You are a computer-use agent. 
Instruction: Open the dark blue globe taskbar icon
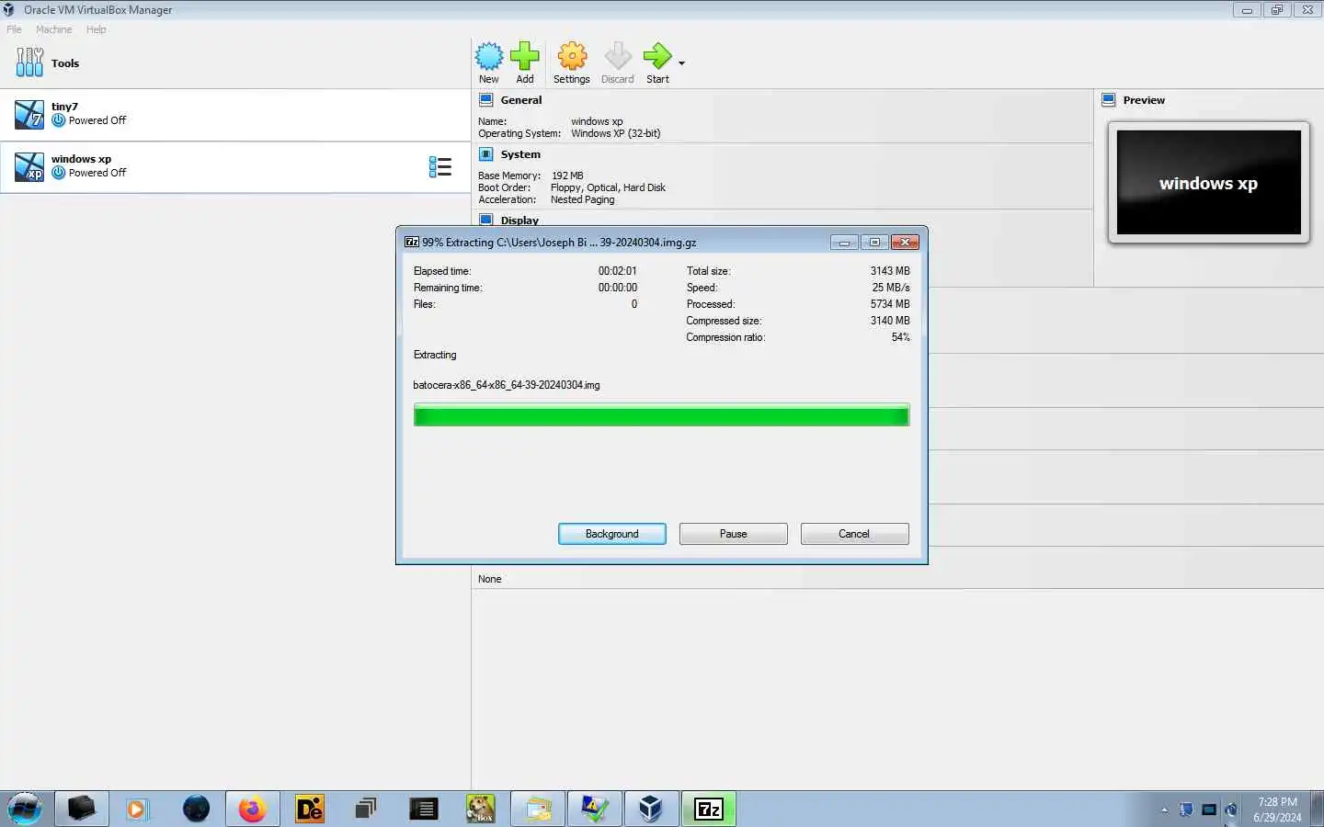click(x=196, y=809)
